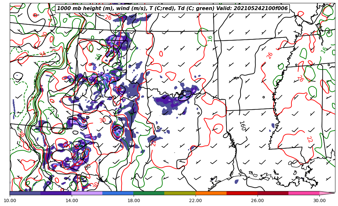Select the 14.00 colorbar tick label

[x=72, y=200]
